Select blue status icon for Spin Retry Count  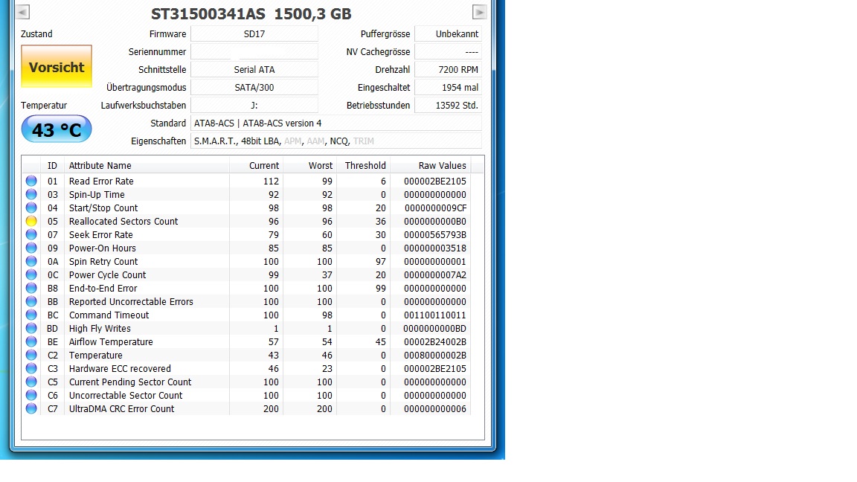click(31, 261)
